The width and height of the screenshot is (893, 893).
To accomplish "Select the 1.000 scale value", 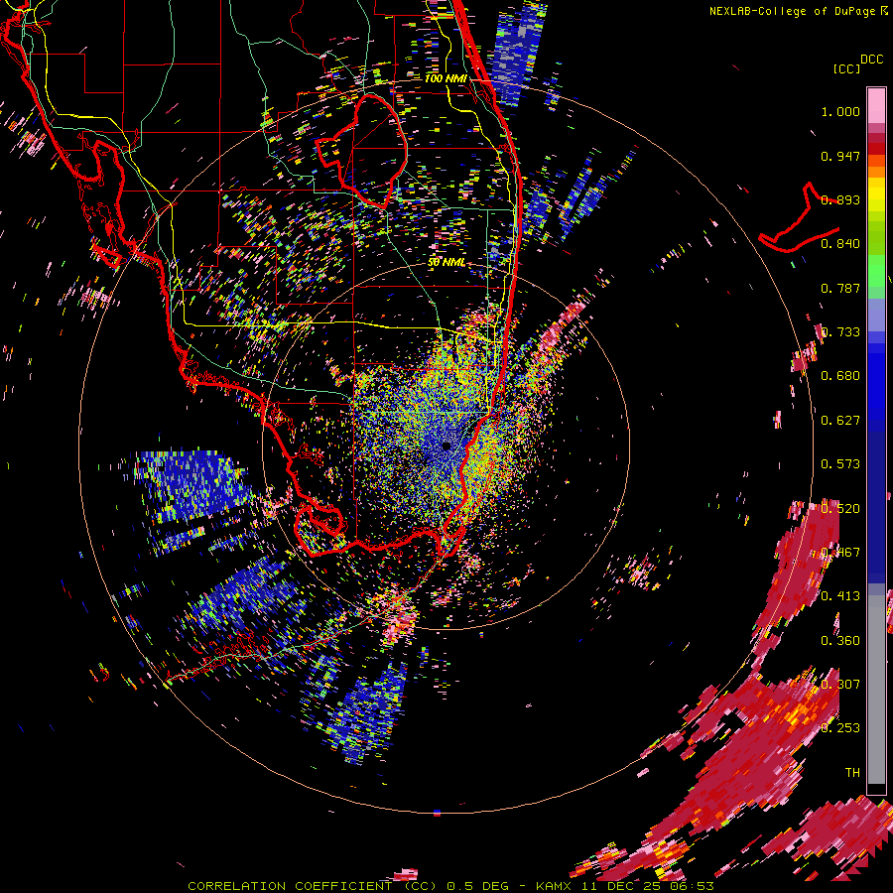I will click(840, 111).
